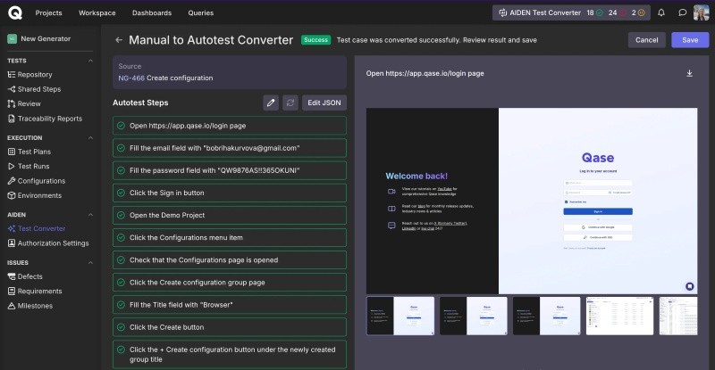Open the chat bubble icon

pos(682,12)
